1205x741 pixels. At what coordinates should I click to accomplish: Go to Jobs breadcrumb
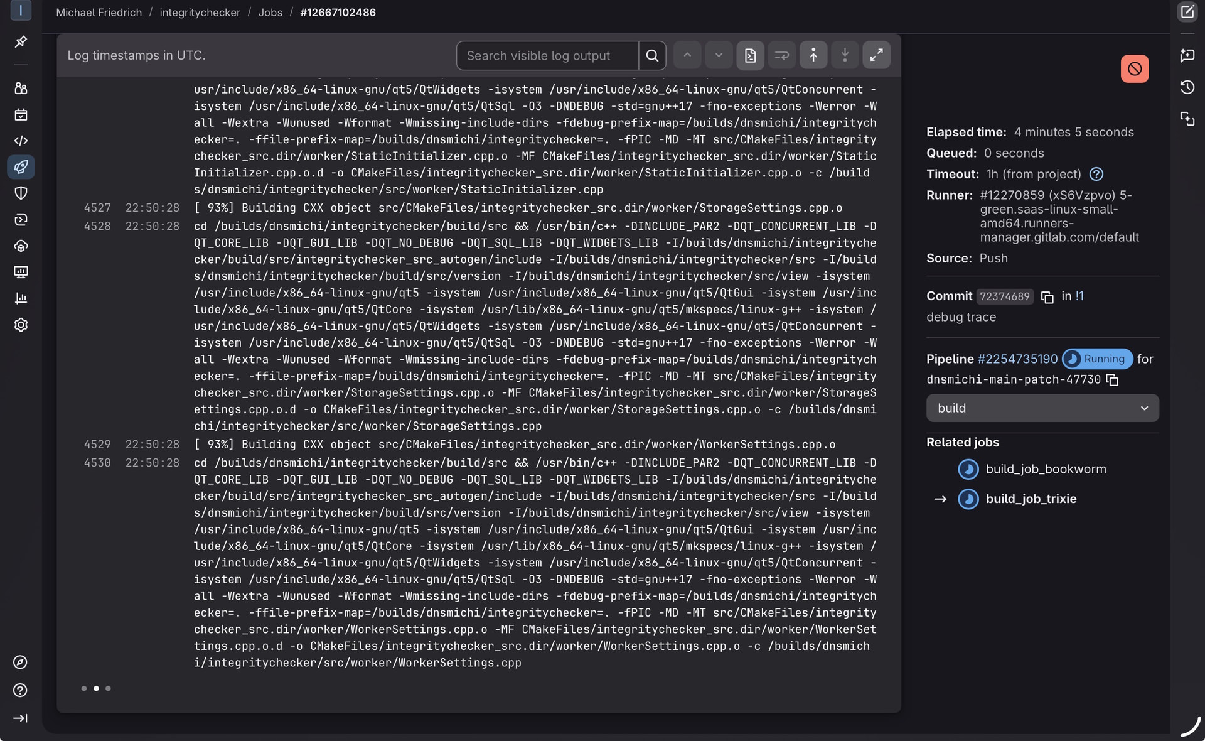pyautogui.click(x=270, y=13)
